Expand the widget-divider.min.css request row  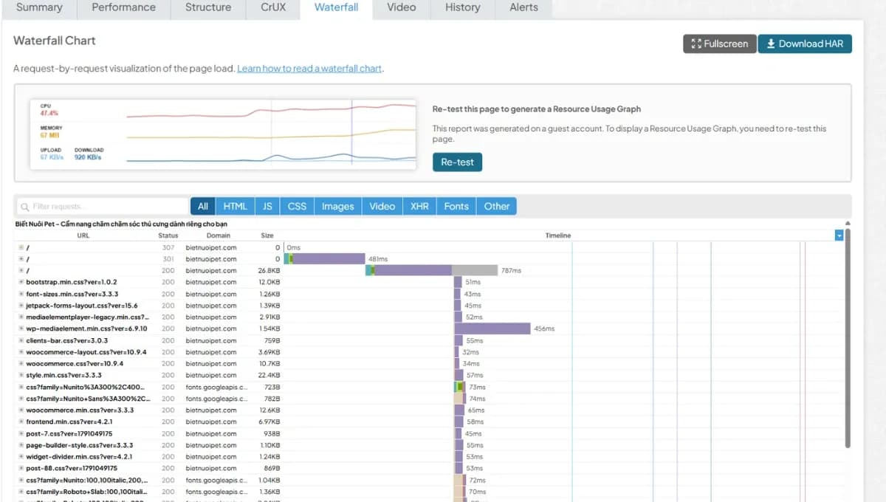coord(21,457)
